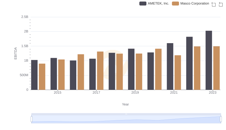Click the 2023 x-axis label
Screen dimensions: 226x130
pyautogui.click(x=213, y=92)
